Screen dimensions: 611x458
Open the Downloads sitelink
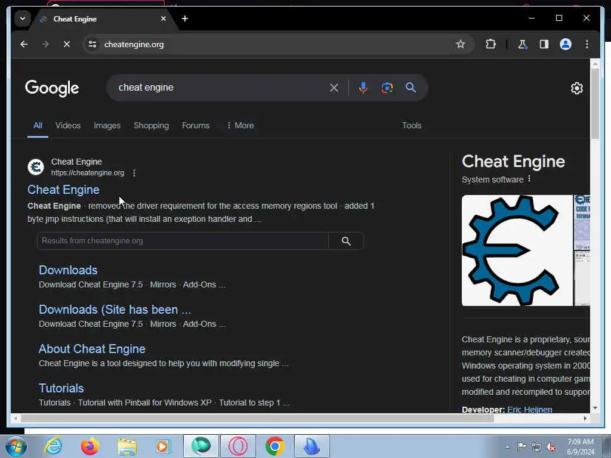[x=68, y=270]
